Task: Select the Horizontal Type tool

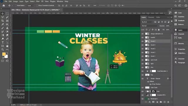Action: [3, 42]
